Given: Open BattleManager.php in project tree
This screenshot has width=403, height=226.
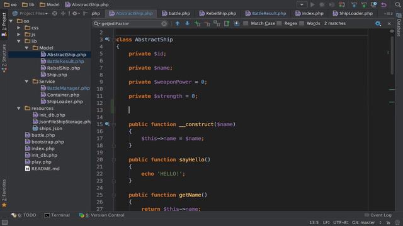Looking at the screenshot, I should (65, 88).
